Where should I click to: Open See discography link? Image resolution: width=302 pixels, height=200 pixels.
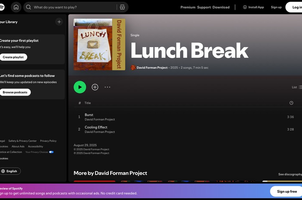click(290, 174)
